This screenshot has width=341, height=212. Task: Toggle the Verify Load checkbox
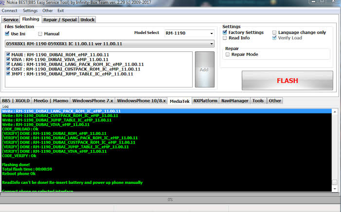click(274, 38)
